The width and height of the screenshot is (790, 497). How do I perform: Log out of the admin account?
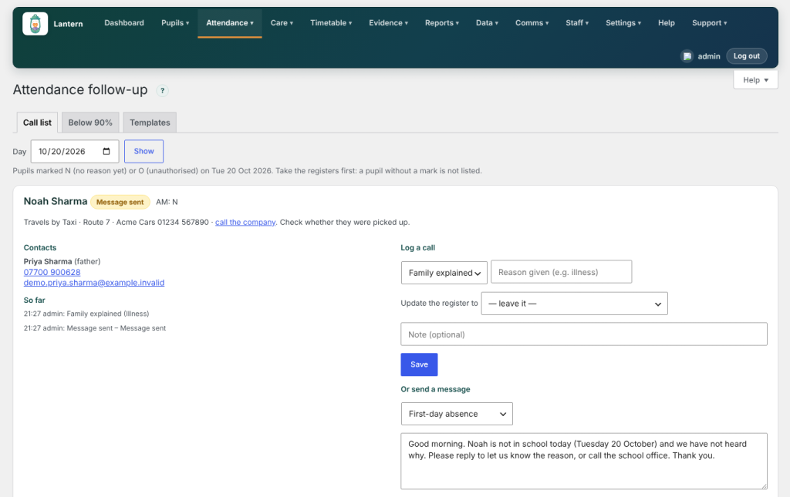747,56
